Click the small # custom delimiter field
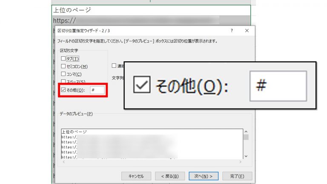The image size is (327, 184). (x=97, y=90)
